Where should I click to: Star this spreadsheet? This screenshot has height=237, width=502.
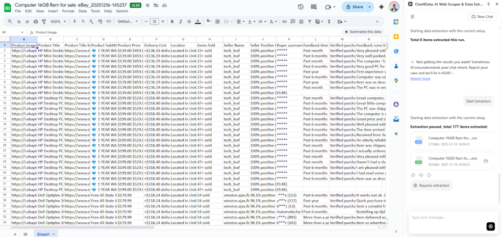point(147,5)
